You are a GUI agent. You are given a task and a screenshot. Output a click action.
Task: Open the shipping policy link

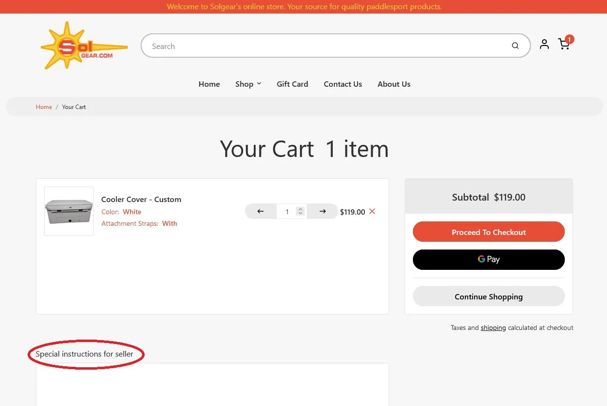(493, 328)
